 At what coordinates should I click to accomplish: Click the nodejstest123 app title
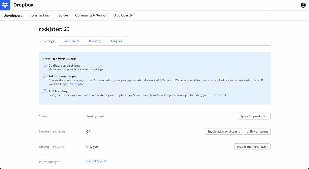pyautogui.click(x=54, y=29)
